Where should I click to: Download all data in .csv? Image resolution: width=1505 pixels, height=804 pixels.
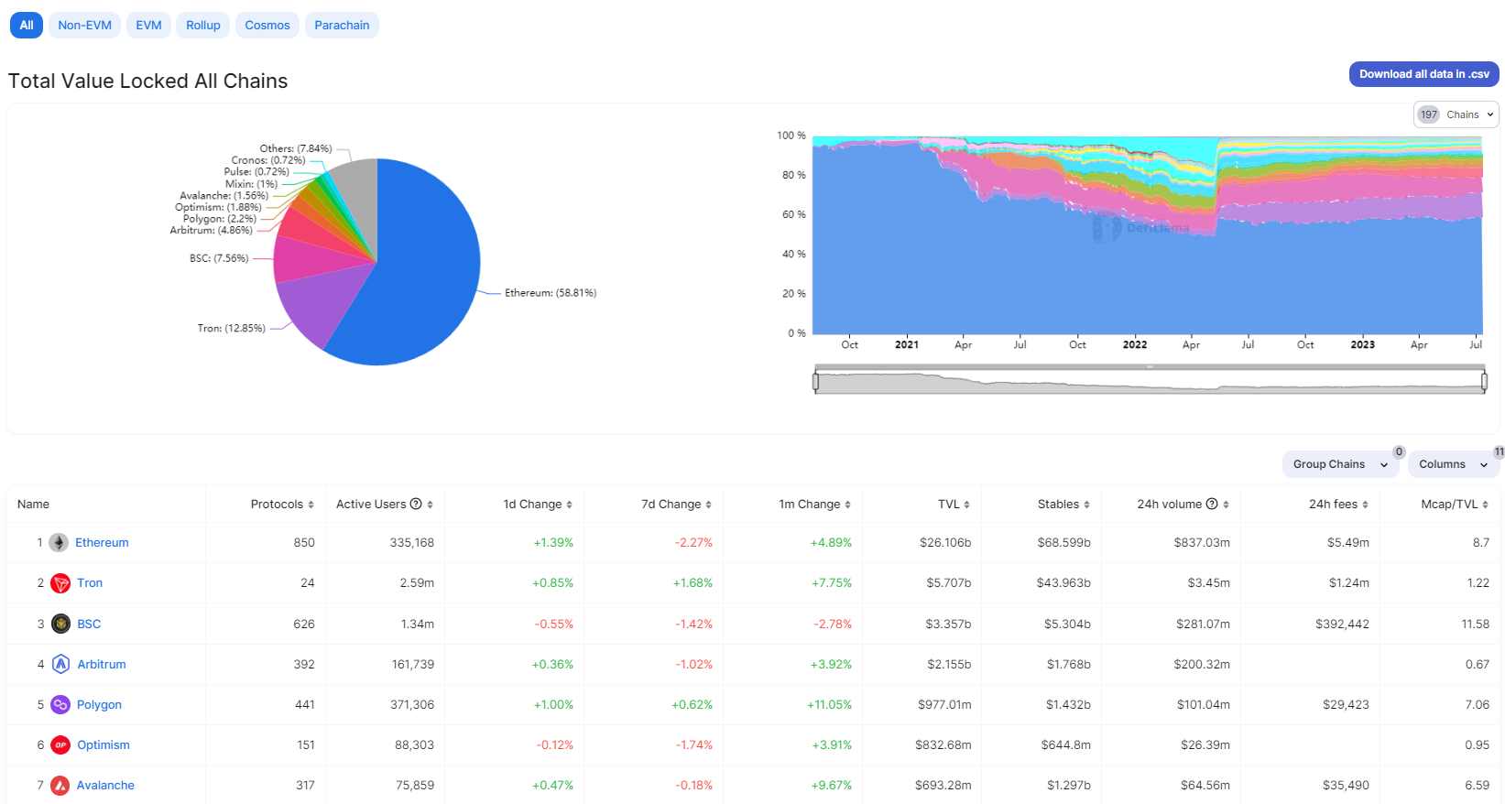click(1423, 74)
